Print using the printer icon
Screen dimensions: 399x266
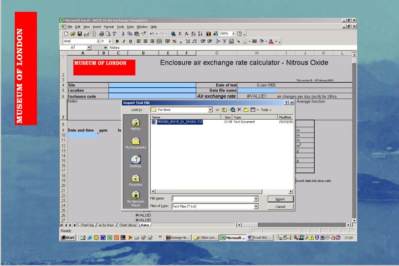click(x=101, y=33)
